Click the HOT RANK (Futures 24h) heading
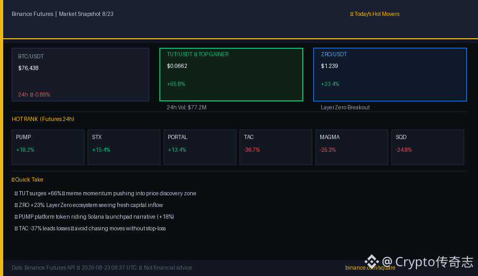478x276 pixels. pyautogui.click(x=43, y=119)
